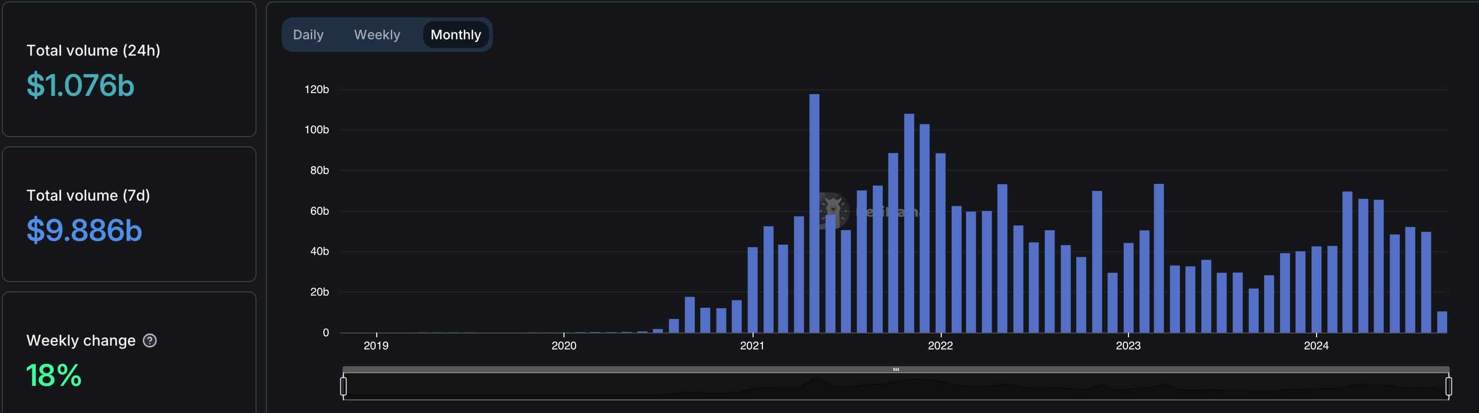
Task: Click the Weekly change label
Action: pos(81,341)
